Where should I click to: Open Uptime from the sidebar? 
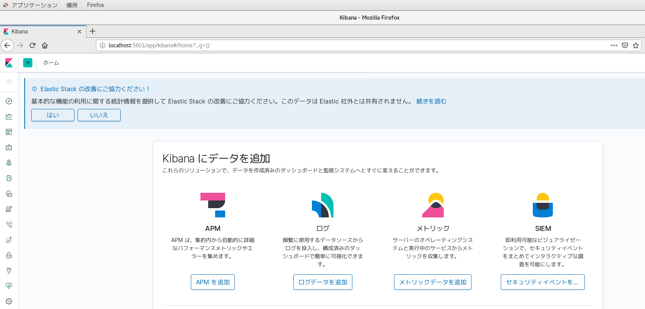point(9,240)
